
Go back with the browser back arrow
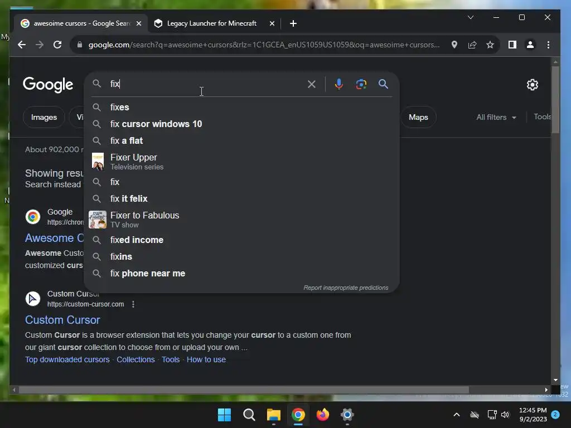(22, 45)
